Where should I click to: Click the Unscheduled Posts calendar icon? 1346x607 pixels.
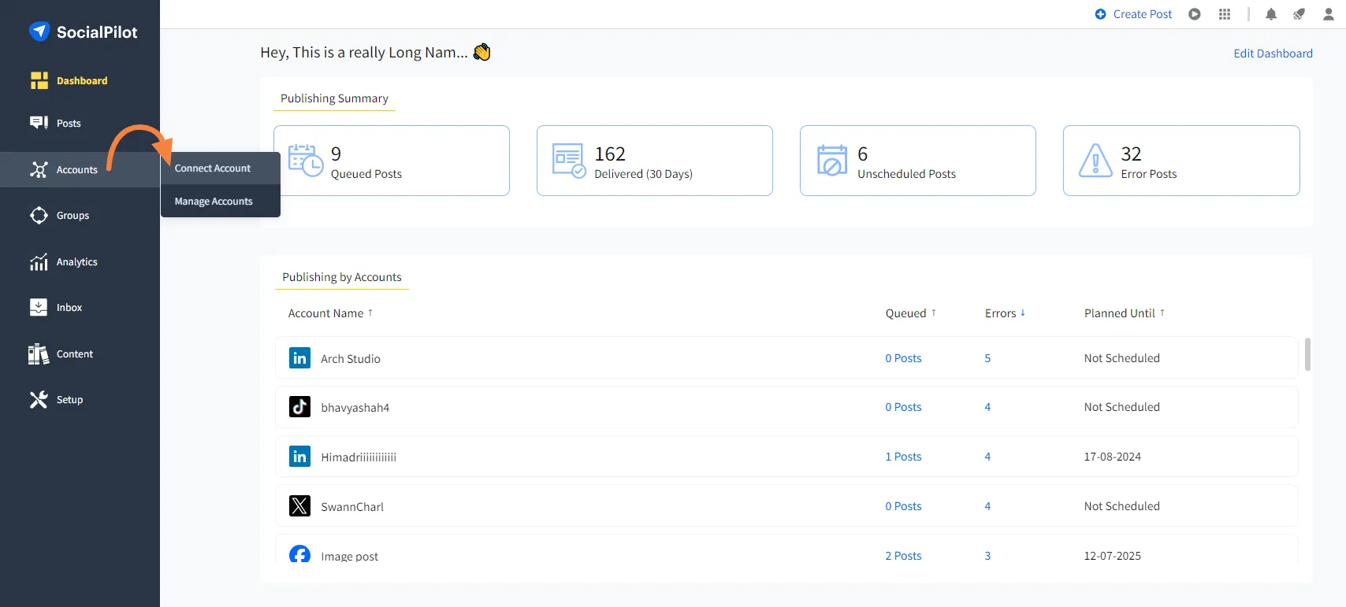832,160
